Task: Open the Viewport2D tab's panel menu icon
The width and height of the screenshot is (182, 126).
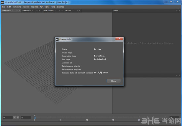Action: coord(37,11)
